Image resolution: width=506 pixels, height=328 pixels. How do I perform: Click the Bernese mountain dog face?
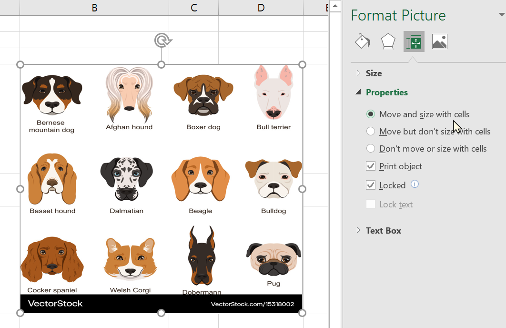[52, 95]
